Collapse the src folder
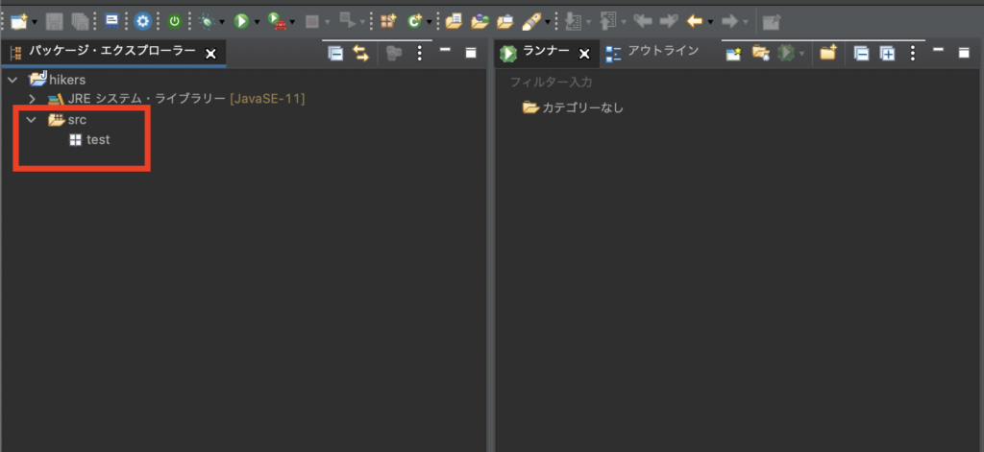The height and width of the screenshot is (452, 984). point(32,119)
